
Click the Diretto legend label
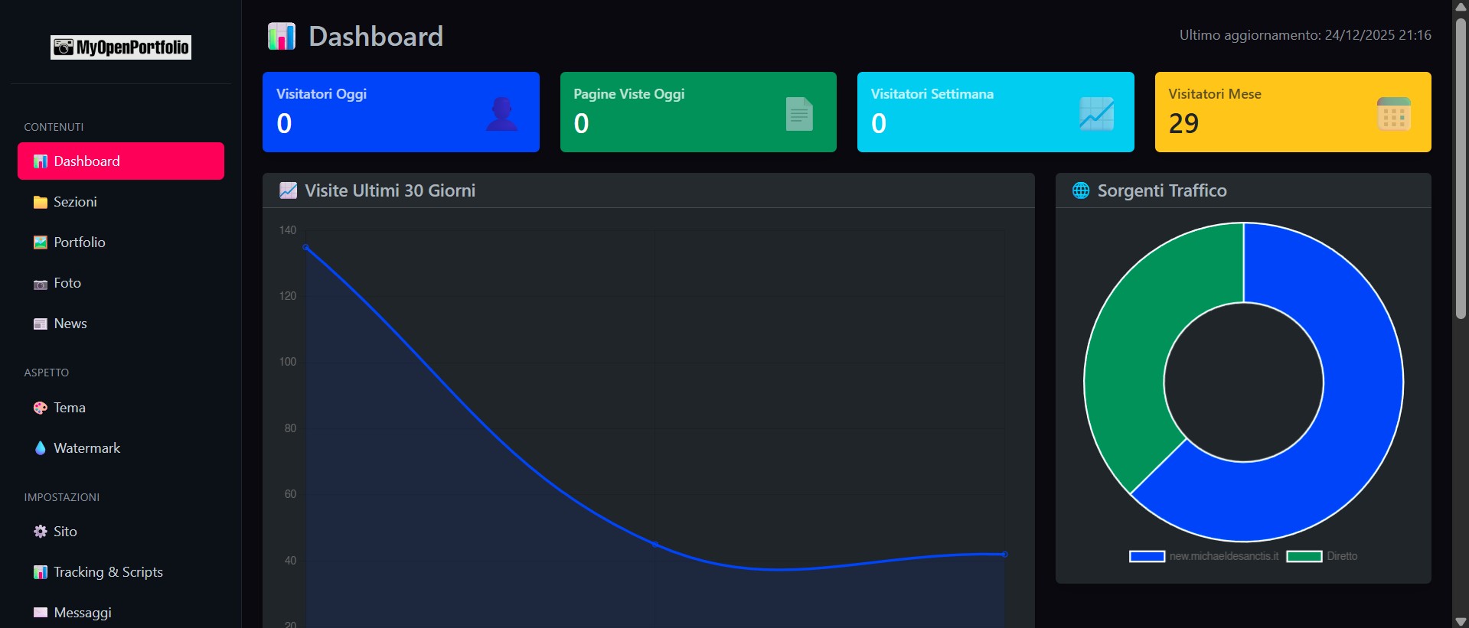tap(1342, 556)
